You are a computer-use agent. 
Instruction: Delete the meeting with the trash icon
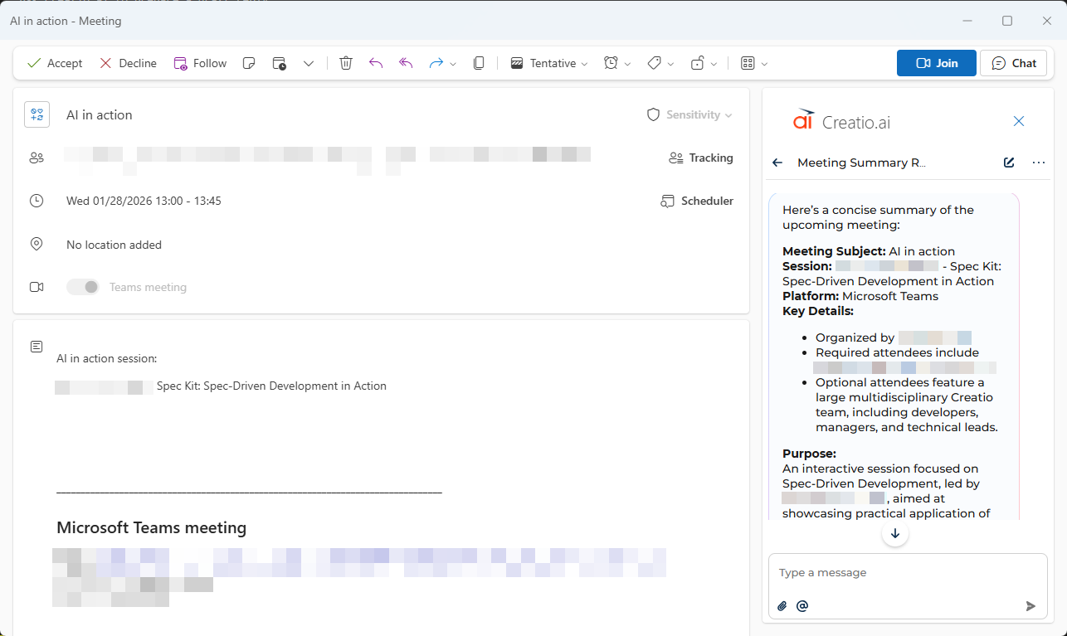click(x=346, y=62)
